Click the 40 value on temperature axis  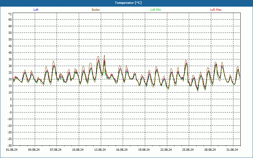(x=10, y=53)
